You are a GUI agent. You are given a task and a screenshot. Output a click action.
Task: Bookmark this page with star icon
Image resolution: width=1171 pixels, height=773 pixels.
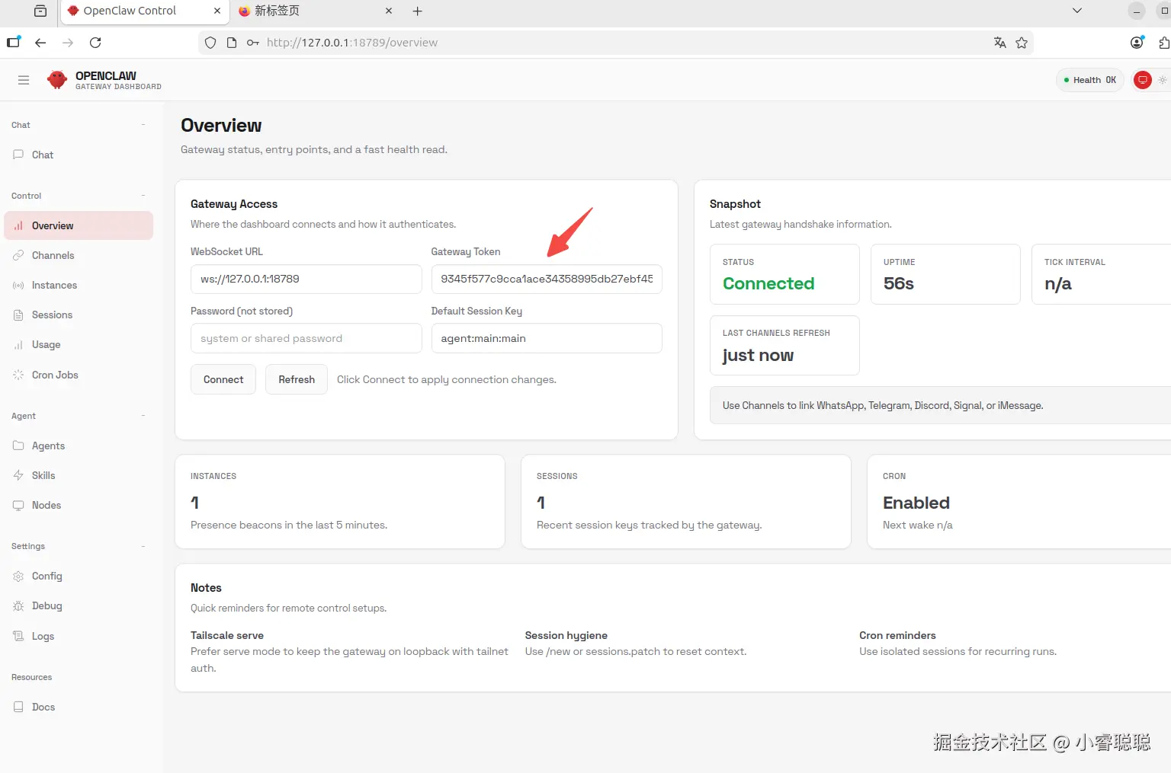1022,43
